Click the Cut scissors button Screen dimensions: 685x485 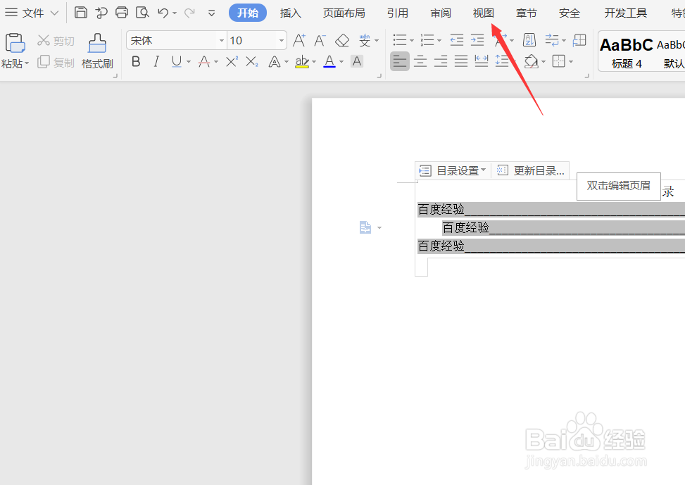tap(56, 41)
